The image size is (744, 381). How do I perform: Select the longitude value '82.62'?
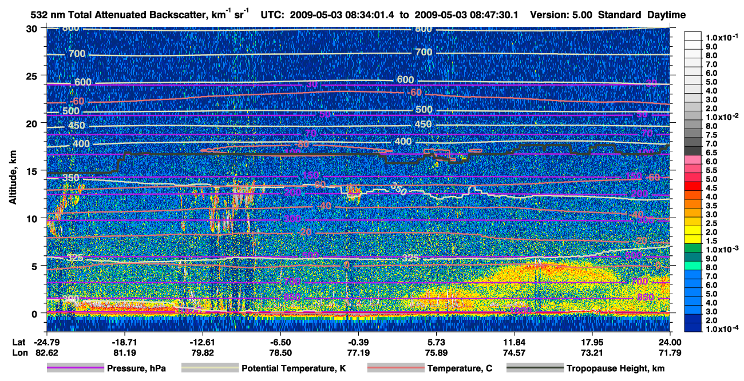pos(46,353)
